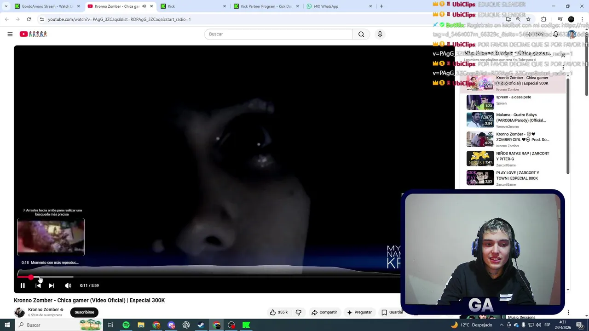Click the search magnifier button

361,34
